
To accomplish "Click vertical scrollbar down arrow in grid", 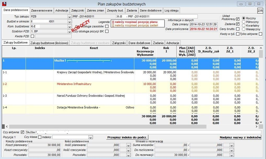I will click(261, 122).
